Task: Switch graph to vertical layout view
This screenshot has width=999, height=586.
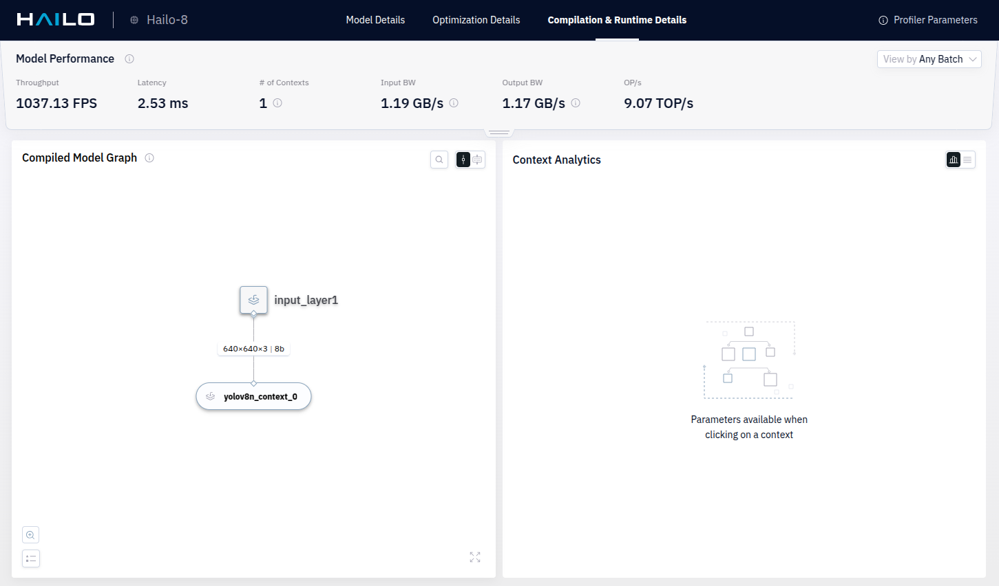Action: (463, 160)
